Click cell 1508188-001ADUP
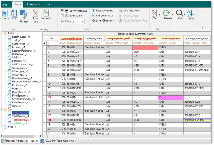 tap(71, 52)
